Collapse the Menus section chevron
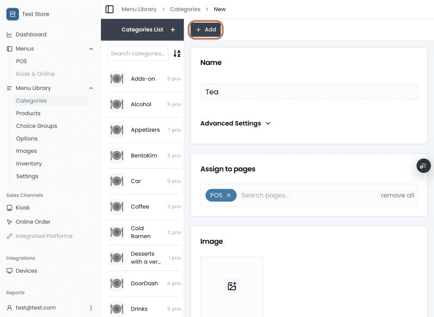This screenshot has height=317, width=434. point(91,49)
